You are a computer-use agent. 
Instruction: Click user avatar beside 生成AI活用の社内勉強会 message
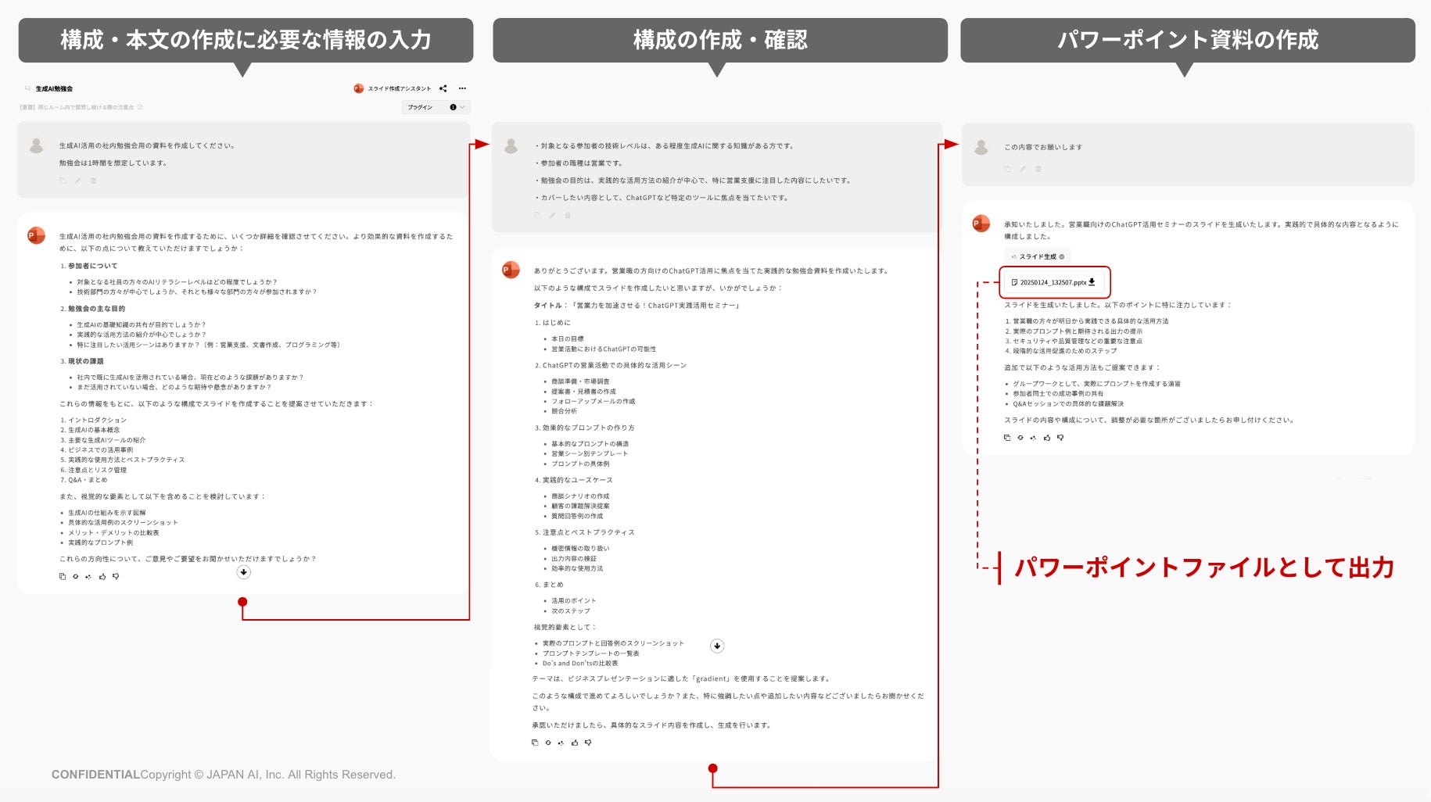tap(36, 145)
